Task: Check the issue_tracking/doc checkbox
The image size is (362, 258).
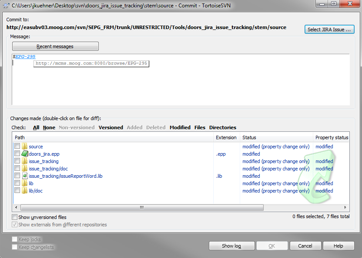Action: point(17,168)
